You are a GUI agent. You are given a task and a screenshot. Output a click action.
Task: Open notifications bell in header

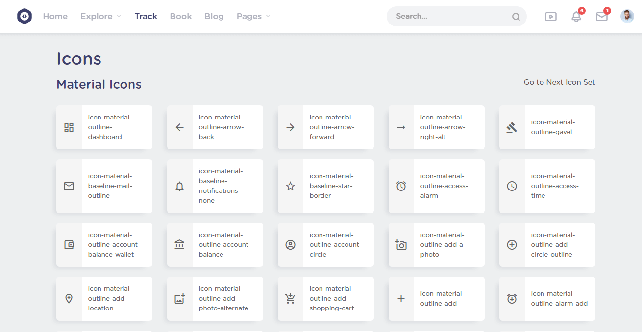[576, 17]
